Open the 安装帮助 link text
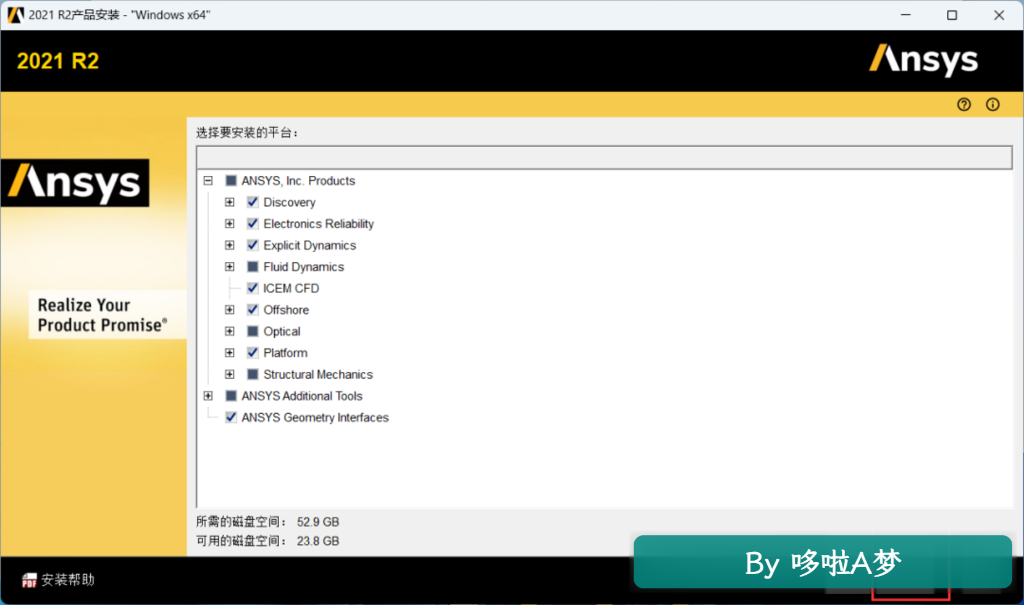This screenshot has height=605, width=1024. click(68, 580)
